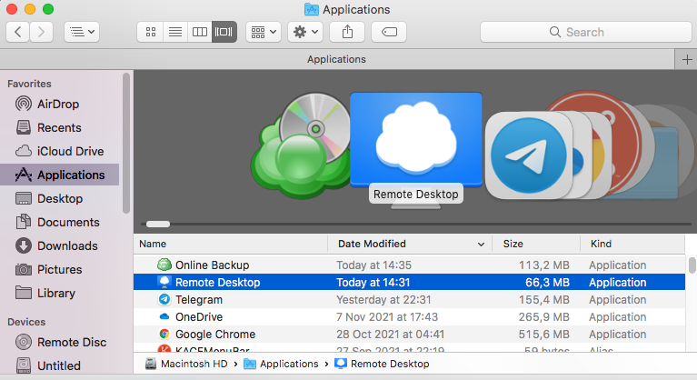This screenshot has height=380, width=697.
Task: Select the Google Chrome row icon
Action: 164,335
